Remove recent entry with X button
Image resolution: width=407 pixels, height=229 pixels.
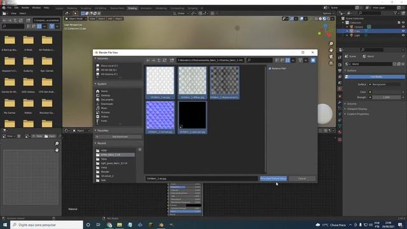tap(140, 150)
